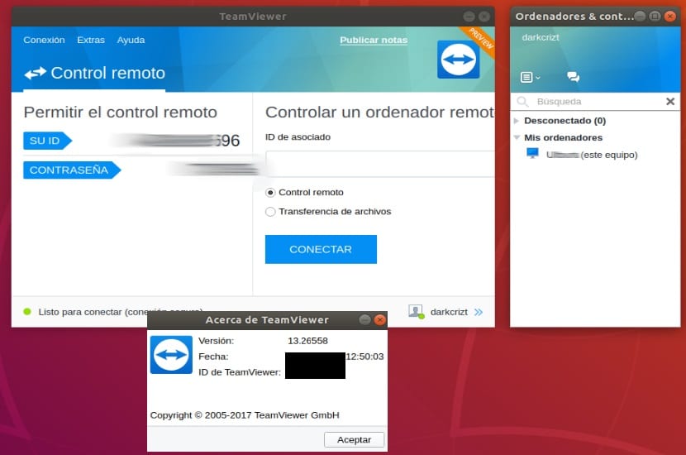Close the main TeamViewer window

(x=484, y=17)
